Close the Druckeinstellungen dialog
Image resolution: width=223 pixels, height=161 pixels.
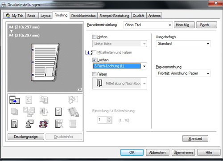point(216,3)
